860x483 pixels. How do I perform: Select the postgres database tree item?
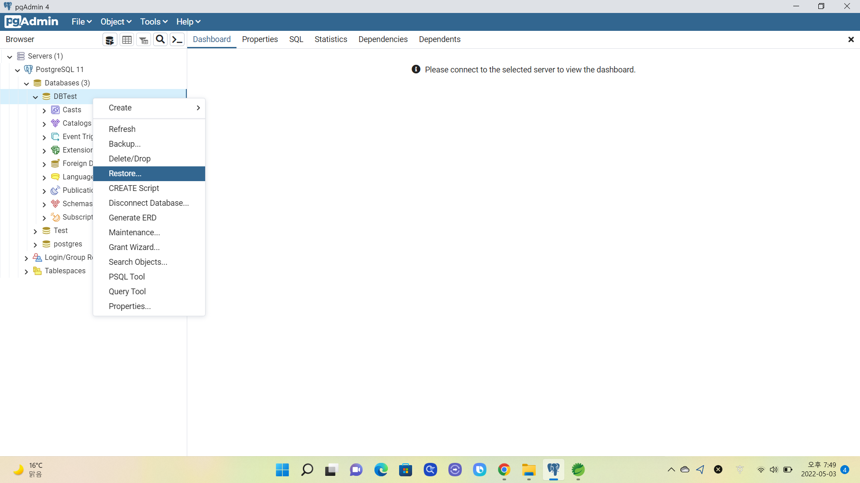click(x=68, y=244)
